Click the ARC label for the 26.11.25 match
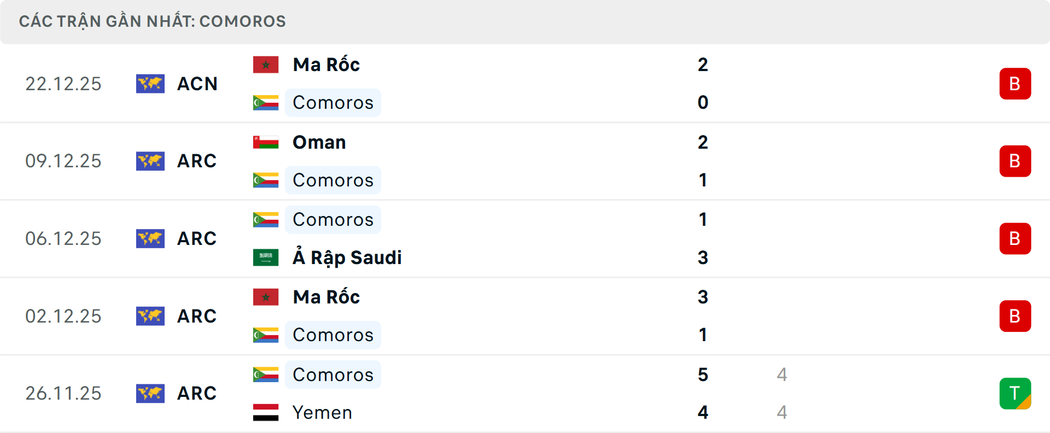This screenshot has width=1050, height=433. [197, 394]
